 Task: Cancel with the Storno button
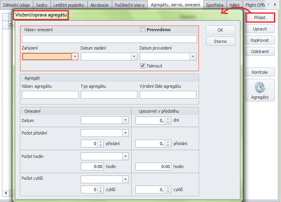tap(221, 41)
